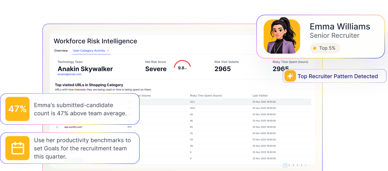Go to page 4 in pagination
Screen dimensions: 388x171
297,165
